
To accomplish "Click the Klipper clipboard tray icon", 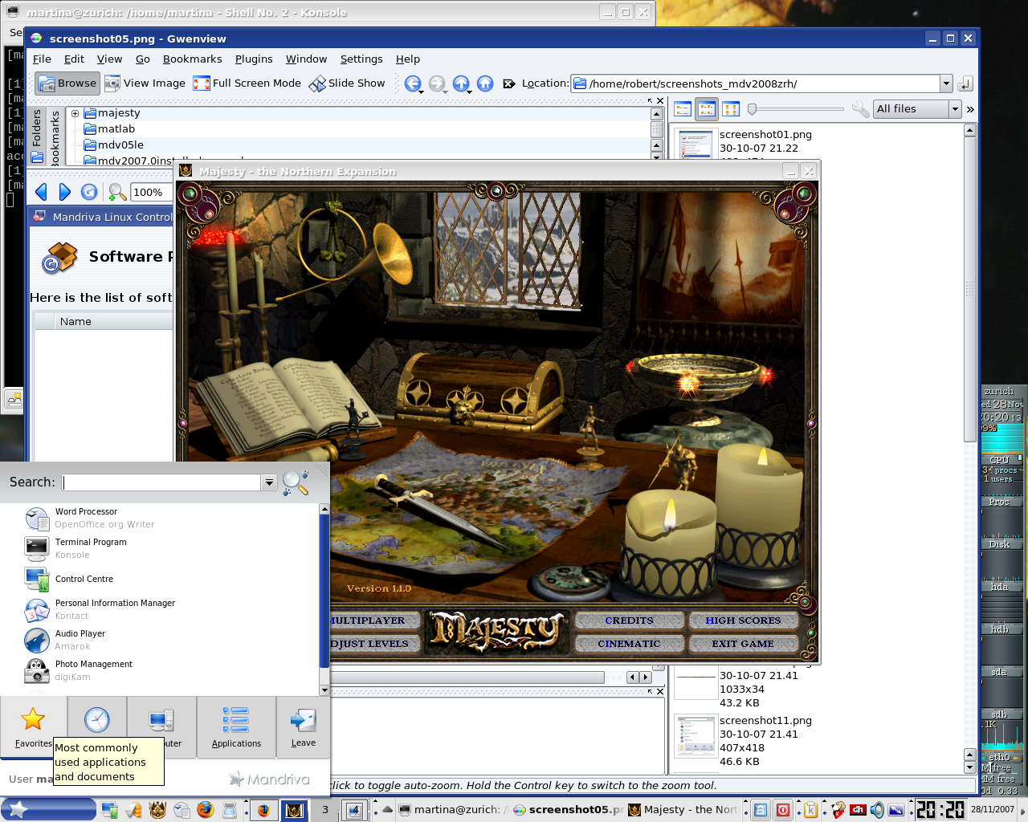I will click(x=811, y=810).
